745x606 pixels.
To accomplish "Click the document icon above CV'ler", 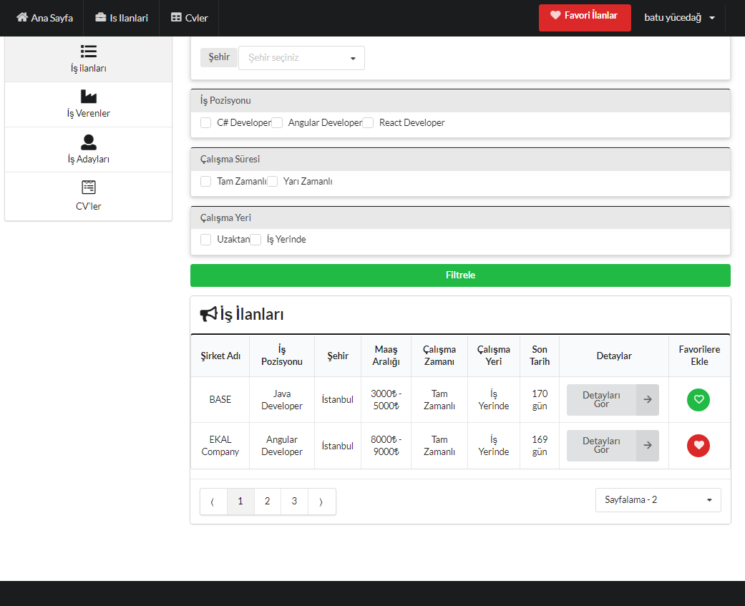I will click(88, 187).
